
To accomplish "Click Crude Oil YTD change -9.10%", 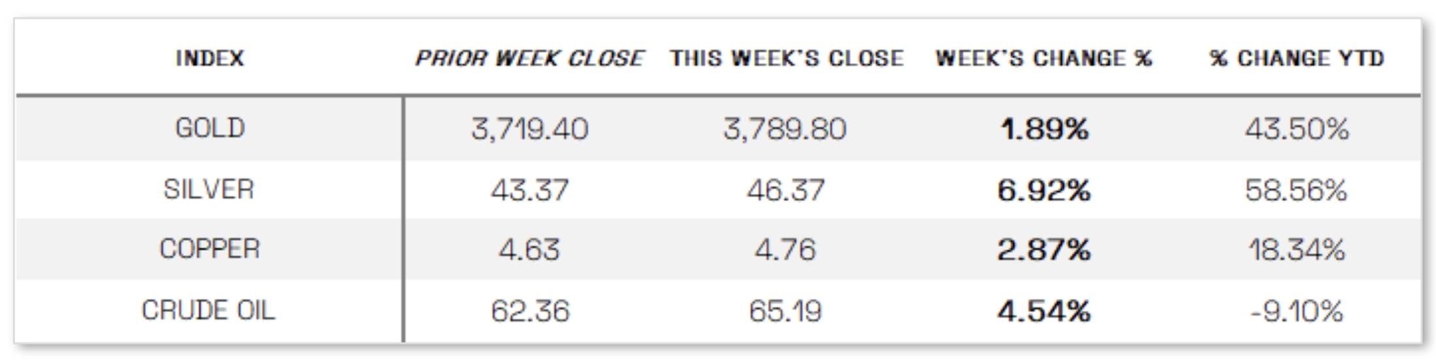I will coord(1296,311).
